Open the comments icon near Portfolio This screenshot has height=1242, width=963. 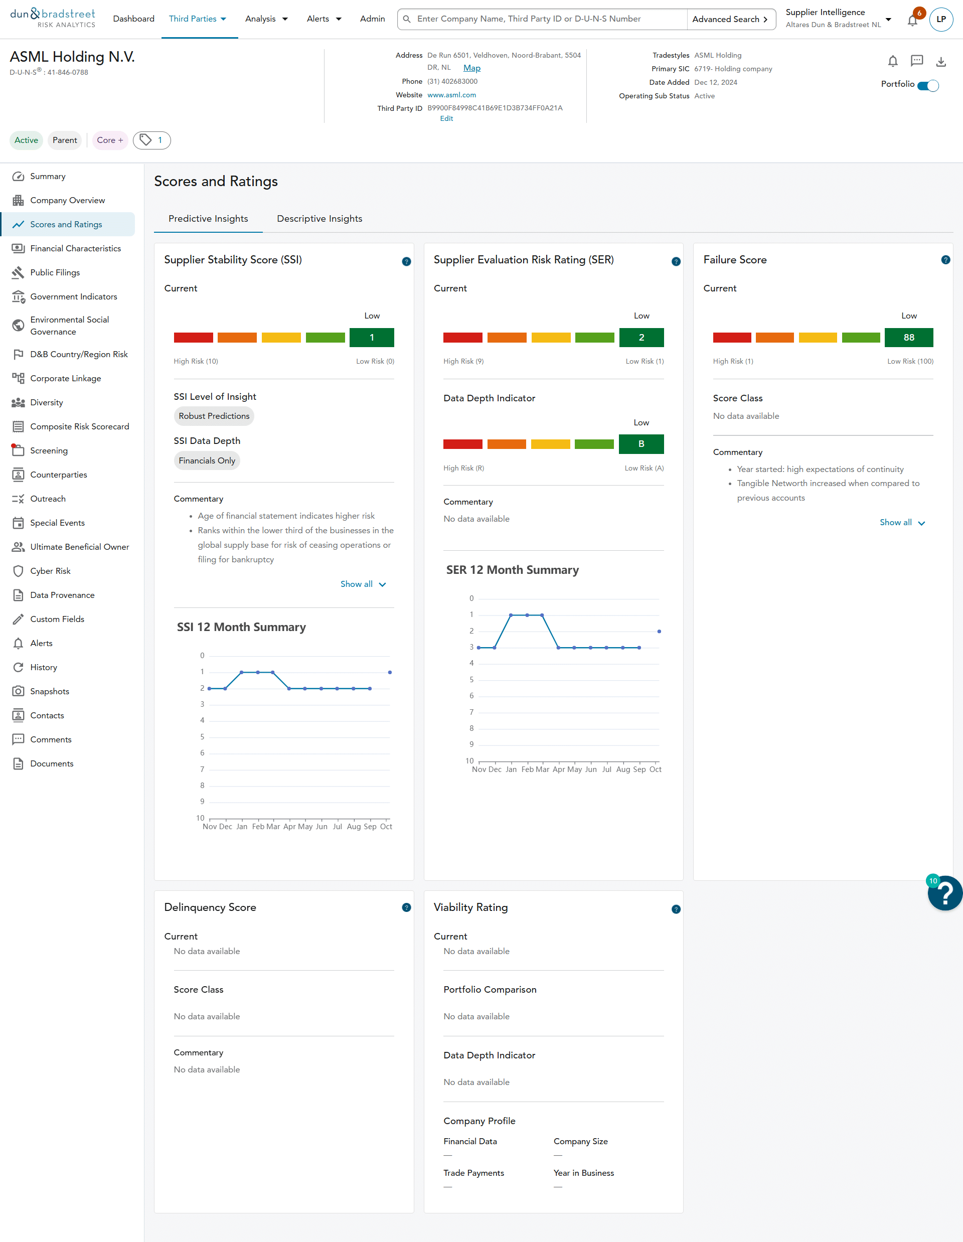[916, 61]
